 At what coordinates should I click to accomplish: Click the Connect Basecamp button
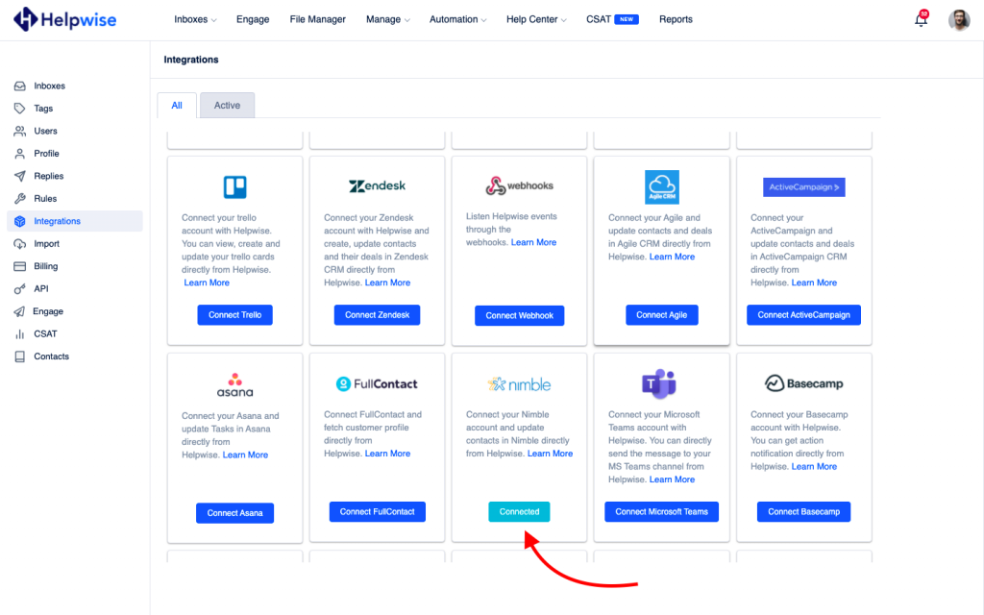pos(804,512)
